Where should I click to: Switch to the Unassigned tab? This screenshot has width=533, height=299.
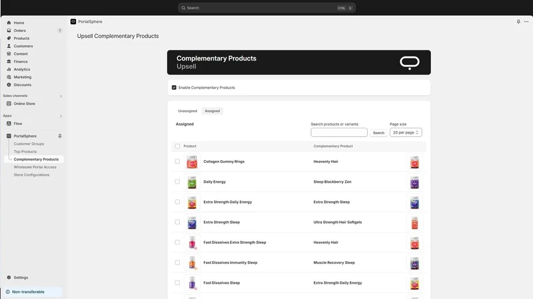pyautogui.click(x=187, y=111)
